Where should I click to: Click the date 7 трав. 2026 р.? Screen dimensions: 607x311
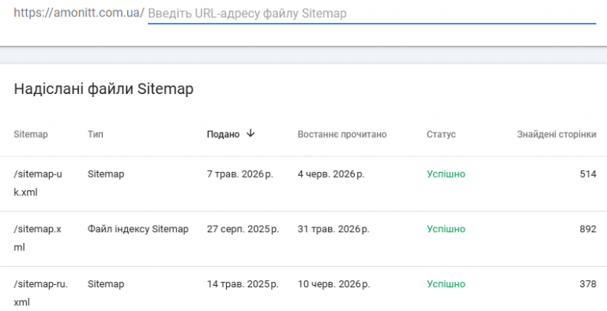pyautogui.click(x=240, y=174)
